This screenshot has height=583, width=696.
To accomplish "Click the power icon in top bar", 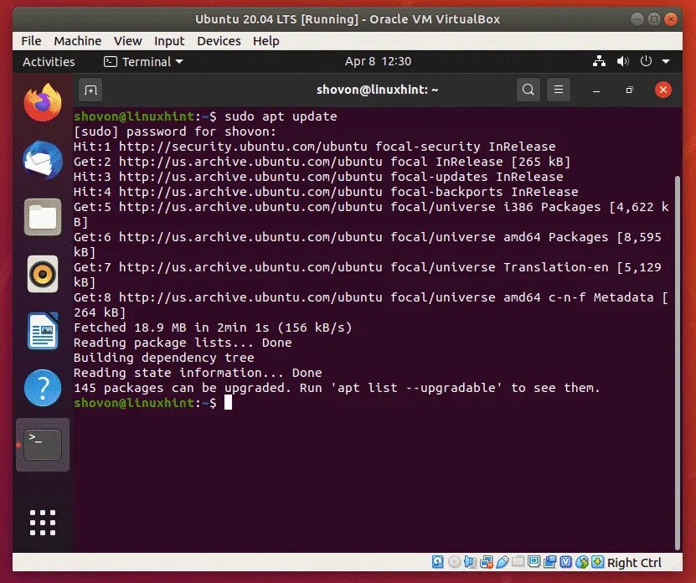I will 646,61.
